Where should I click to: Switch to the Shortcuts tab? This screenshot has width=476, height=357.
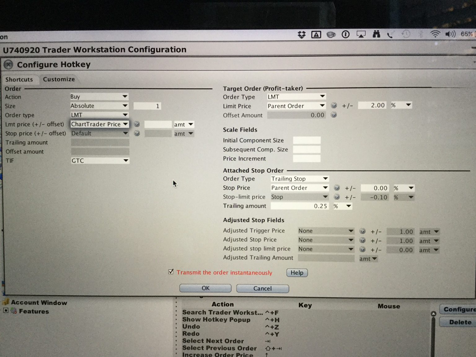coord(19,79)
